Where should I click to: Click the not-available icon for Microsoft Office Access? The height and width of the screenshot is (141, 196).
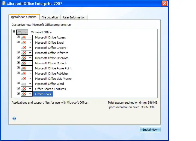click(24, 37)
